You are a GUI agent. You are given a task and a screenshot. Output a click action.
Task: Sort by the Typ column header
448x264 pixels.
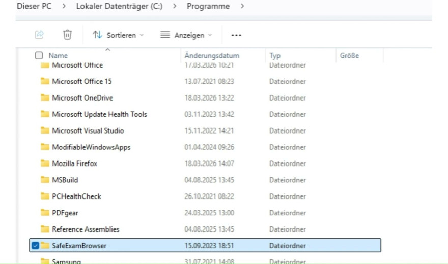click(x=275, y=55)
